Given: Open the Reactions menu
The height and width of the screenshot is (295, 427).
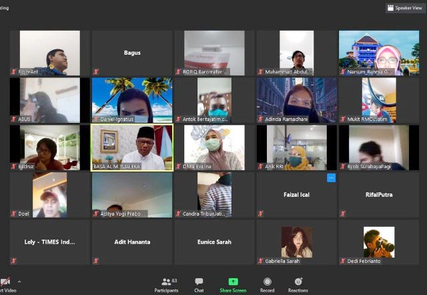Looking at the screenshot, I should coord(298,283).
